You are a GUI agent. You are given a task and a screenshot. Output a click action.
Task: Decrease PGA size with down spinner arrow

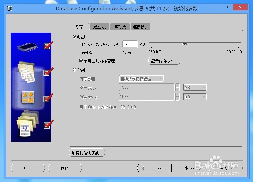[x=177, y=99]
